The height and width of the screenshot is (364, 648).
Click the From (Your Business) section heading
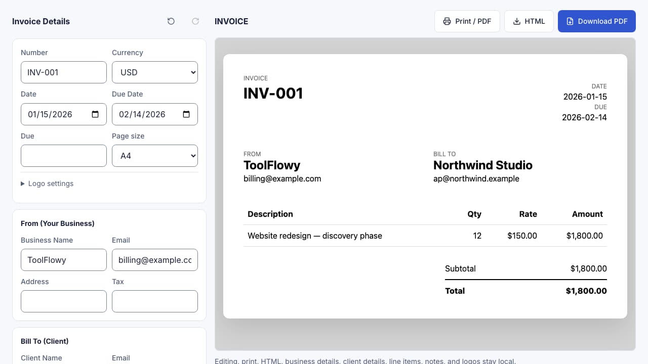[58, 223]
